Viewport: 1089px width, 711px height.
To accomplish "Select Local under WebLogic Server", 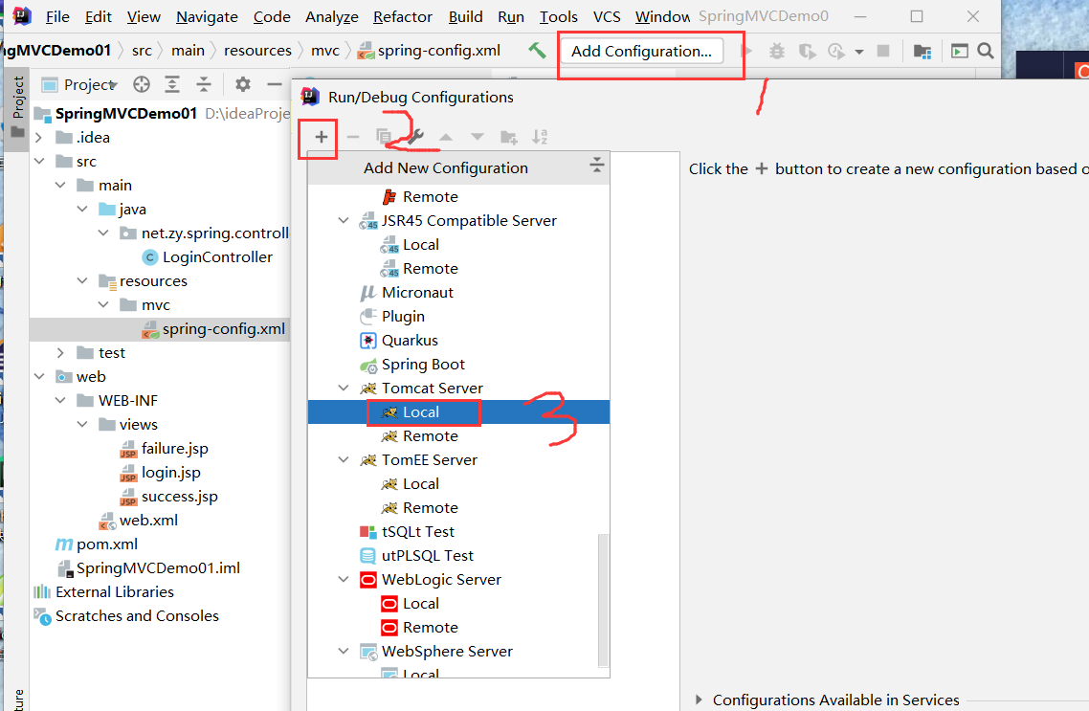I will (x=458, y=604).
